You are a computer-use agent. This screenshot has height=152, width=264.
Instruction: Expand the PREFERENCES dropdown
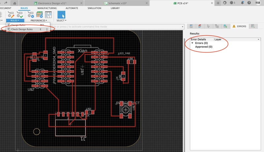click(x=39, y=20)
